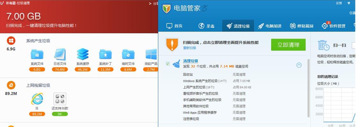This screenshot has width=356, height=127.
Task: Click the 分享 share arrow in 新毒霸
Action: click(x=150, y=3)
